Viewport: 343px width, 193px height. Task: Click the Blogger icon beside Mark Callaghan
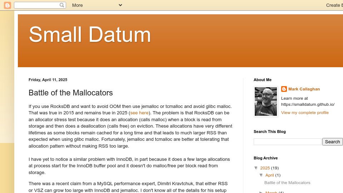pos(284,89)
